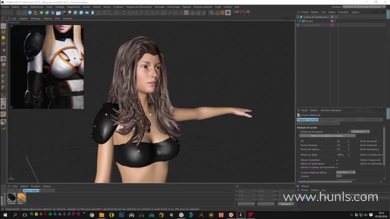Viewport: 390px width, 219px height.
Task: Select the Aucun calque material filter
Action: click(x=31, y=191)
